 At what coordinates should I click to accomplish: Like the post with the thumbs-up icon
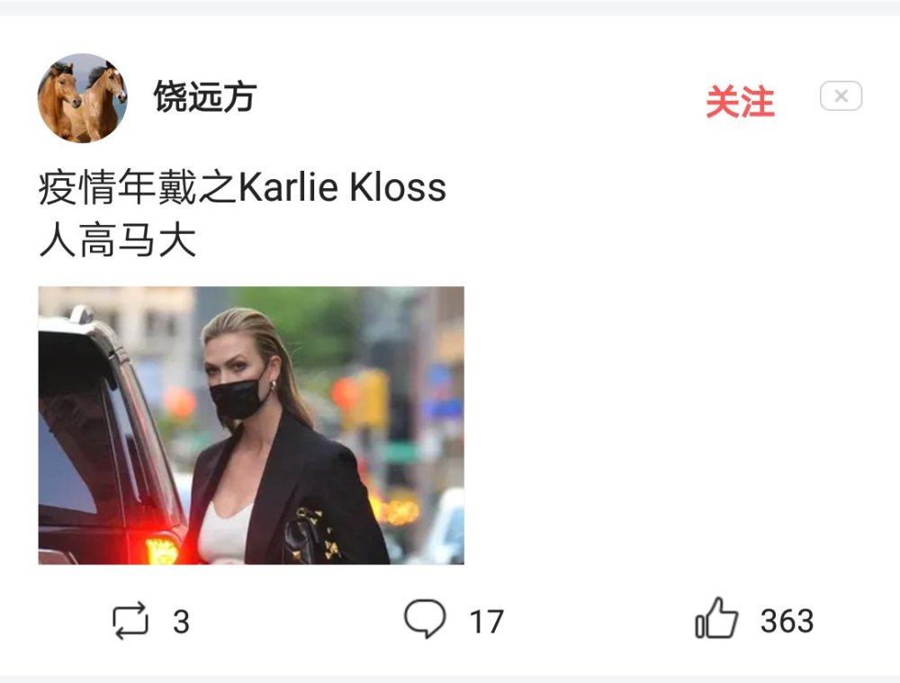716,618
